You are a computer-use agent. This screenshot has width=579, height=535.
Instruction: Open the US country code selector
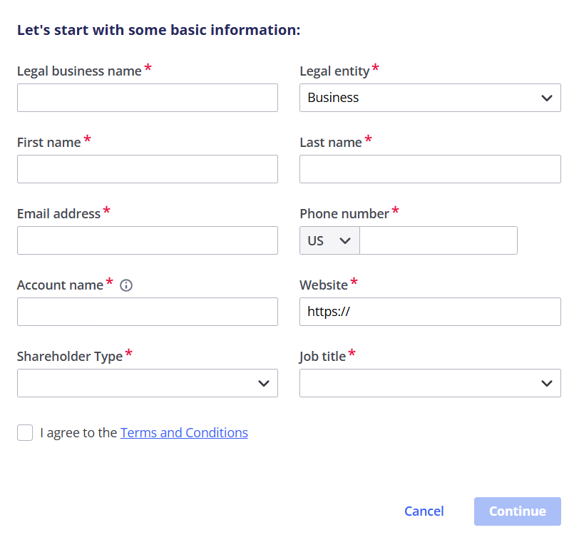point(329,240)
